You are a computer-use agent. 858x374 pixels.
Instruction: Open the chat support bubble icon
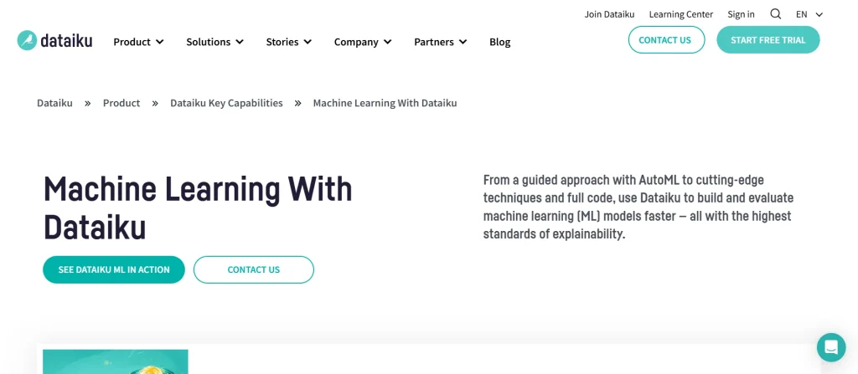(x=831, y=347)
